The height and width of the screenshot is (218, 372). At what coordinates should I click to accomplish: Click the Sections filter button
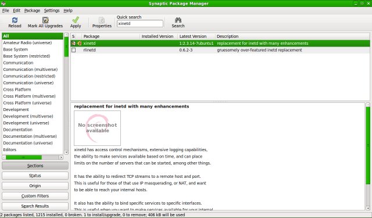pyautogui.click(x=35, y=166)
